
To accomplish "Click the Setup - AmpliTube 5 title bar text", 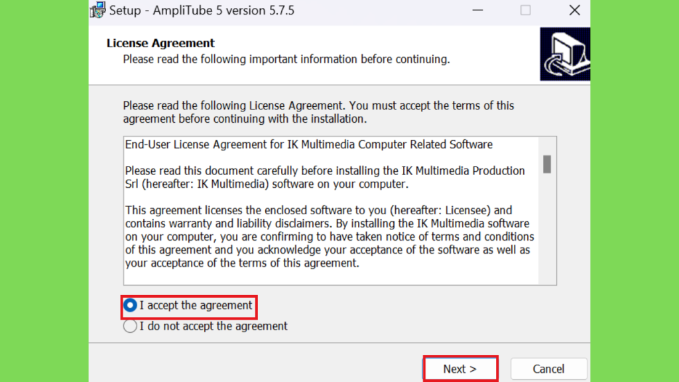I will point(202,11).
